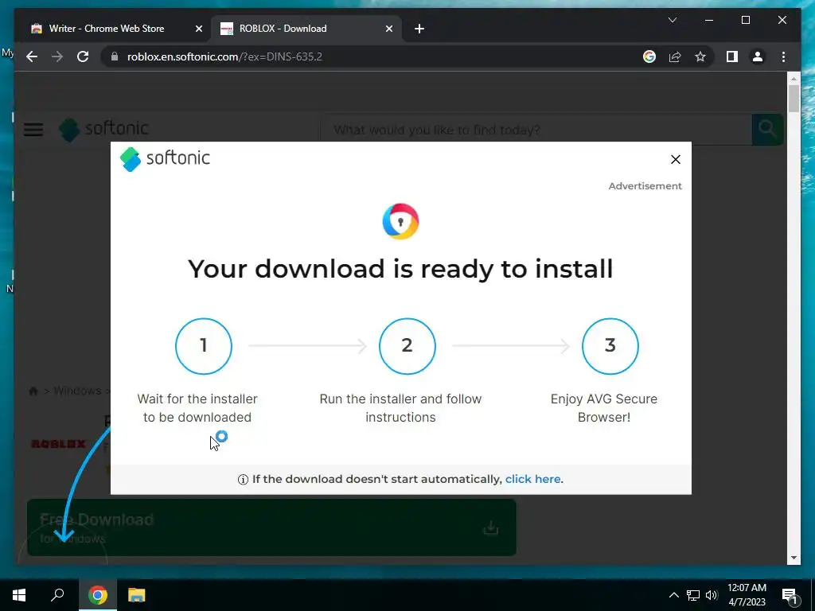View site information lock icon
Screen dimensions: 815x611
pyautogui.click(x=114, y=56)
